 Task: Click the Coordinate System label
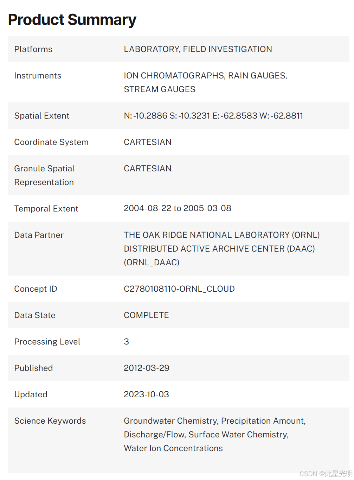51,142
